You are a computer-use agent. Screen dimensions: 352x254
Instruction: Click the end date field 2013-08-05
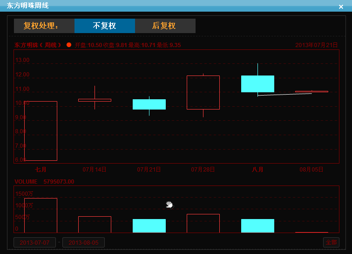point(83,242)
